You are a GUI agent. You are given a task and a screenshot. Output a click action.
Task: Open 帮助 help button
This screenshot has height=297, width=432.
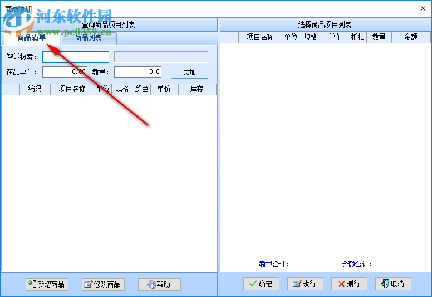(159, 284)
